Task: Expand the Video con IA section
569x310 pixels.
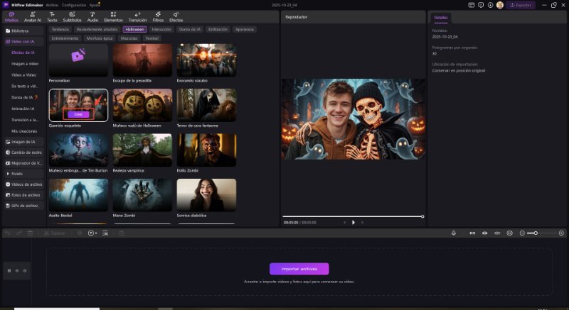Action: tap(23, 42)
